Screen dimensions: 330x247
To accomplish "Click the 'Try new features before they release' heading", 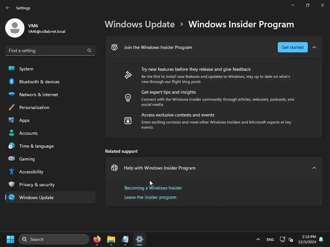I will click(196, 69).
